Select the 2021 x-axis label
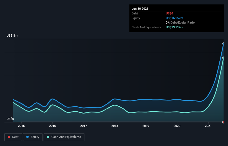228x146 pixels. point(208,126)
